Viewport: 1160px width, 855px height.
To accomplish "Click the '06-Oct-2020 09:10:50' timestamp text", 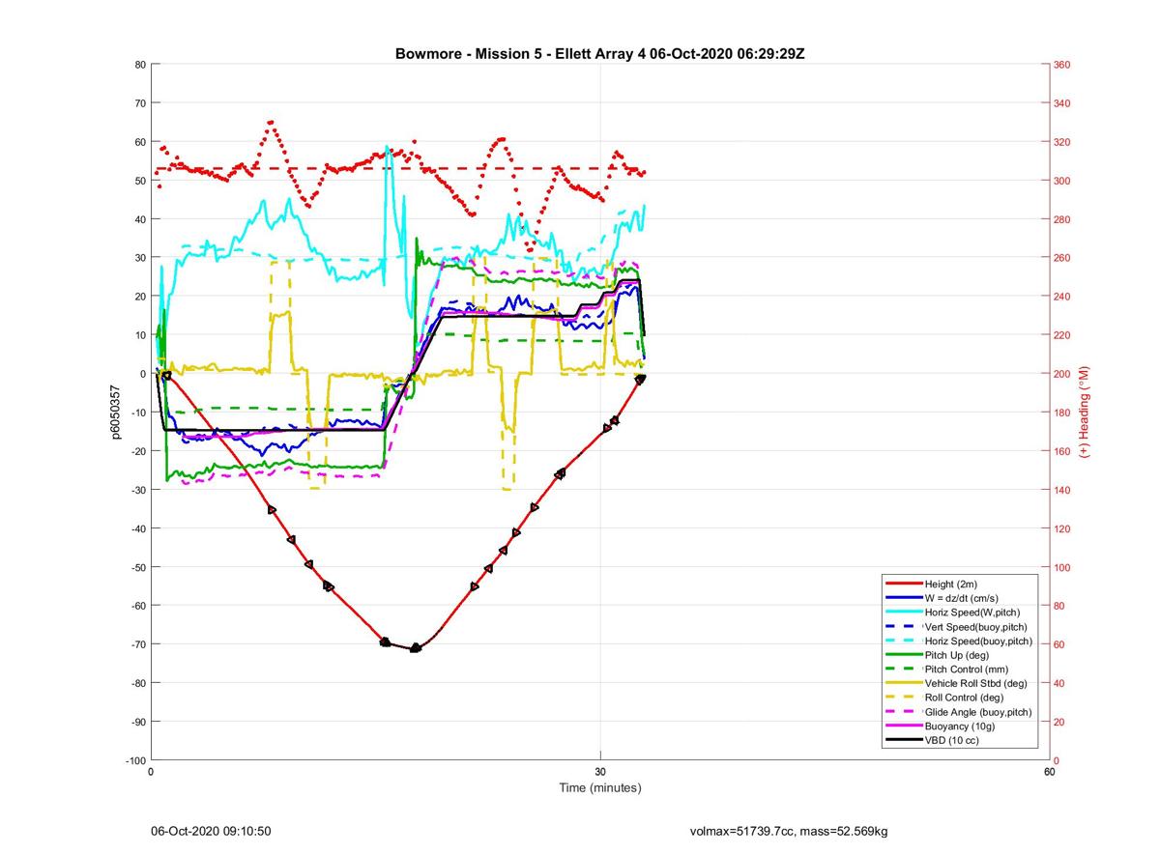I will 211,831.
